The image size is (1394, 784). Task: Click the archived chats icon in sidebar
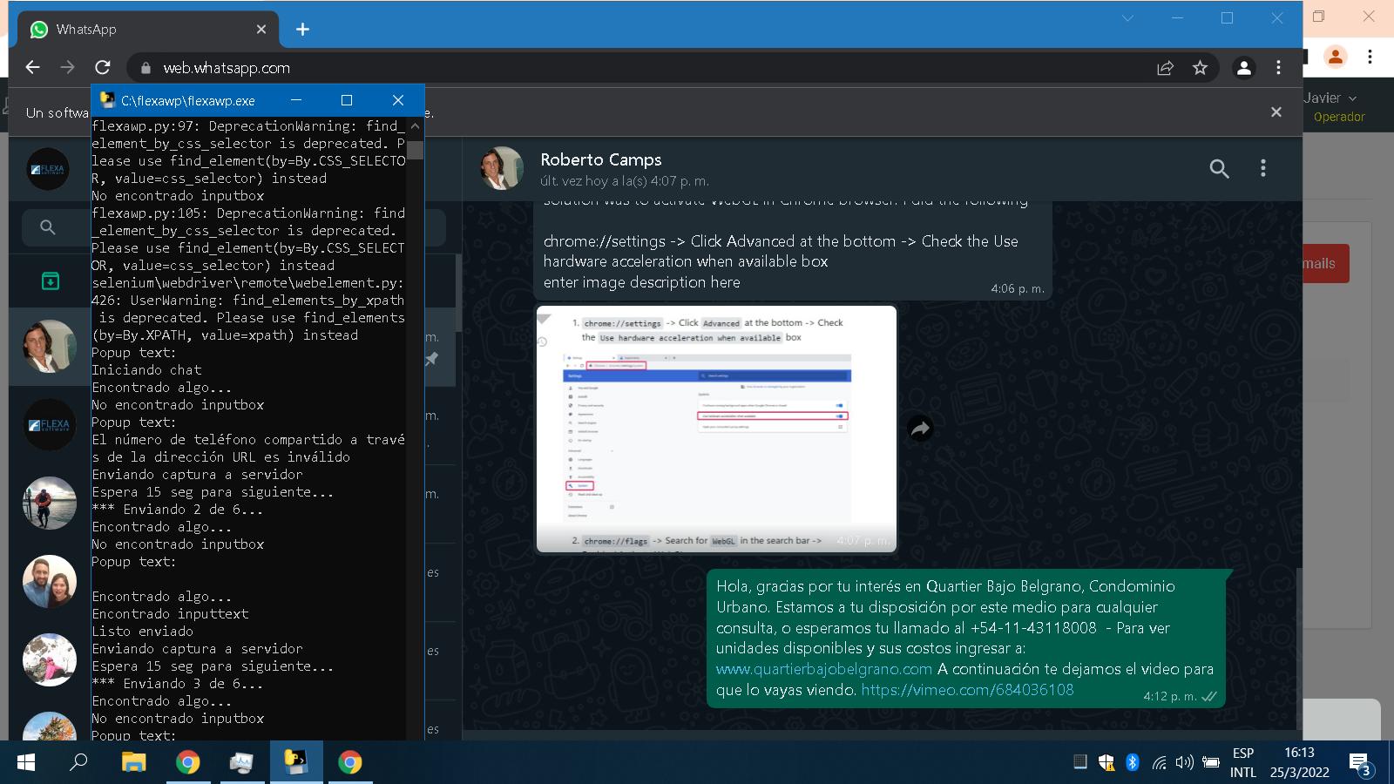click(51, 280)
